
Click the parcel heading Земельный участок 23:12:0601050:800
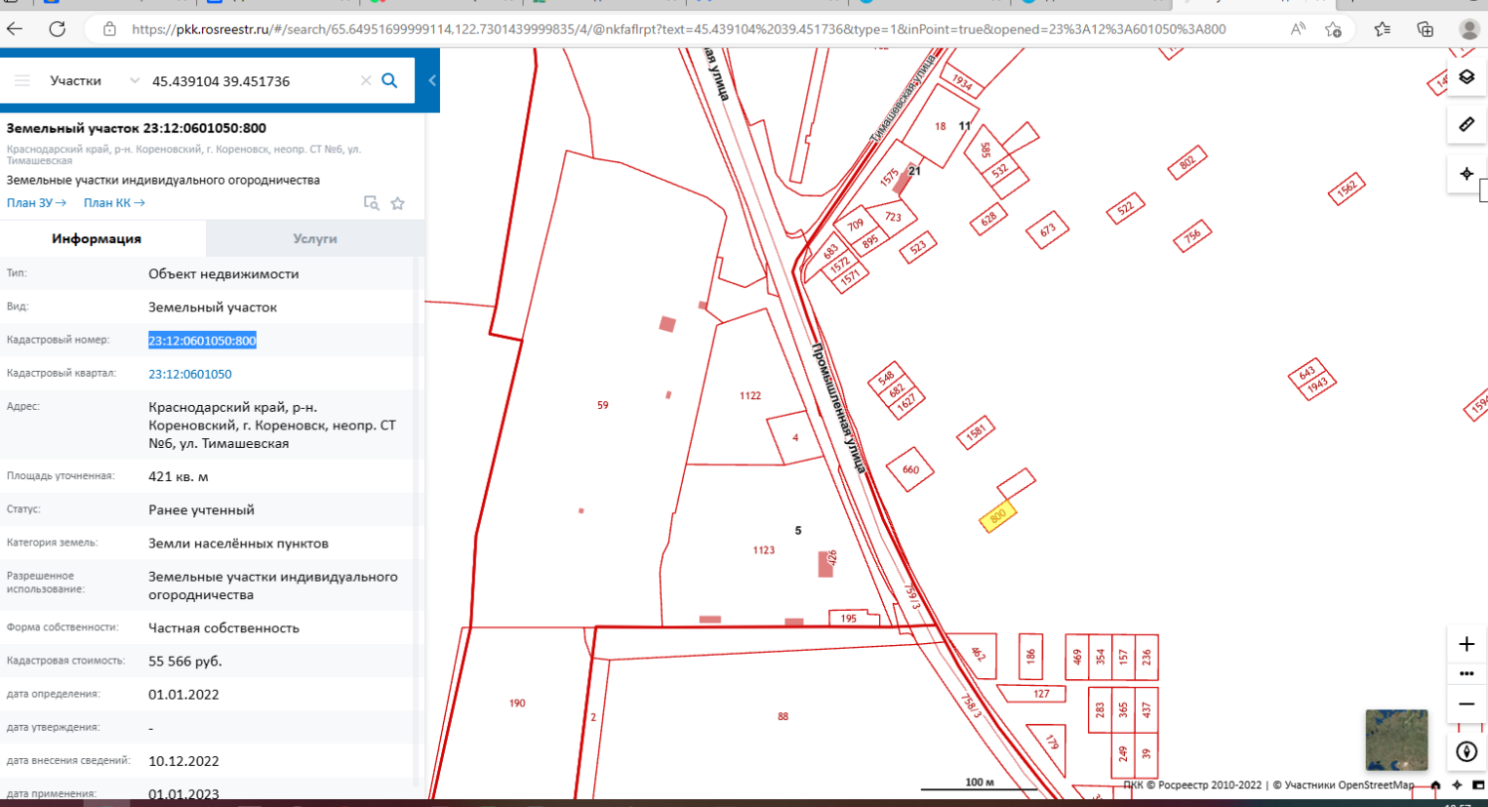tap(137, 128)
